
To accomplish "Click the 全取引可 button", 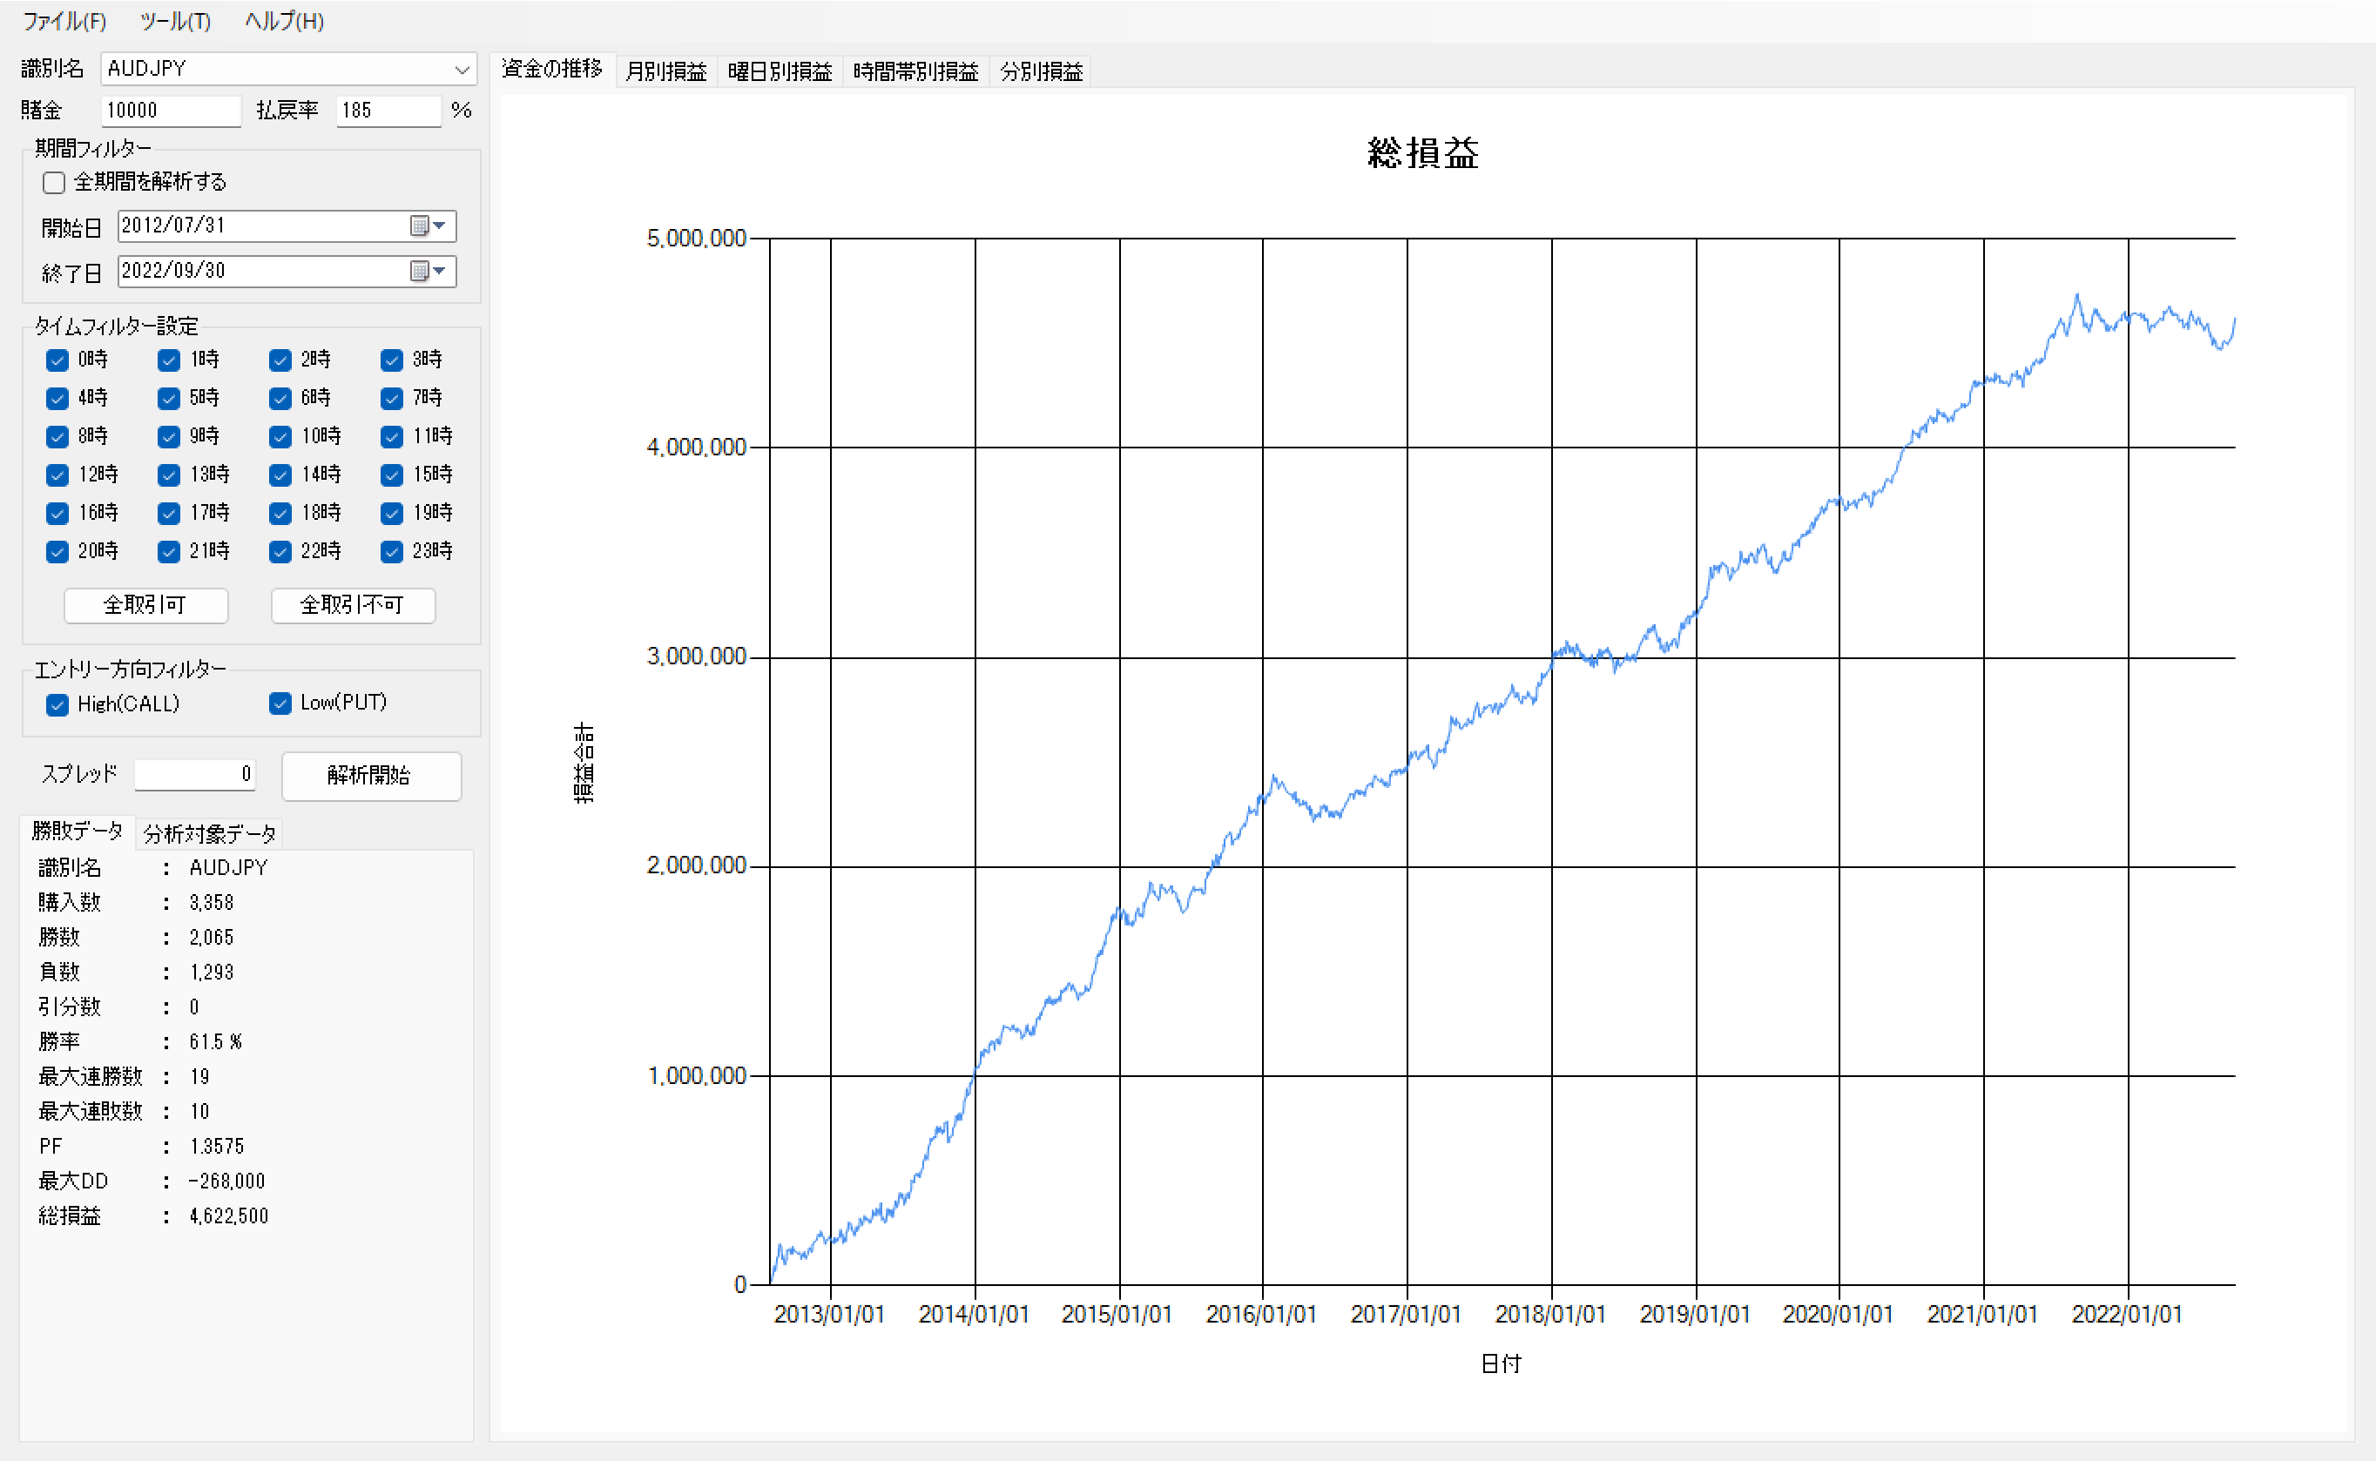I will tap(146, 606).
